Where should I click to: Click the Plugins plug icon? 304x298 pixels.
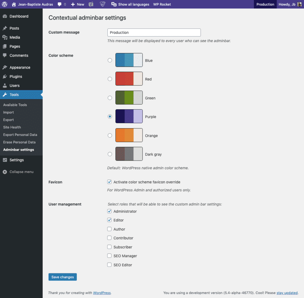(x=5, y=77)
